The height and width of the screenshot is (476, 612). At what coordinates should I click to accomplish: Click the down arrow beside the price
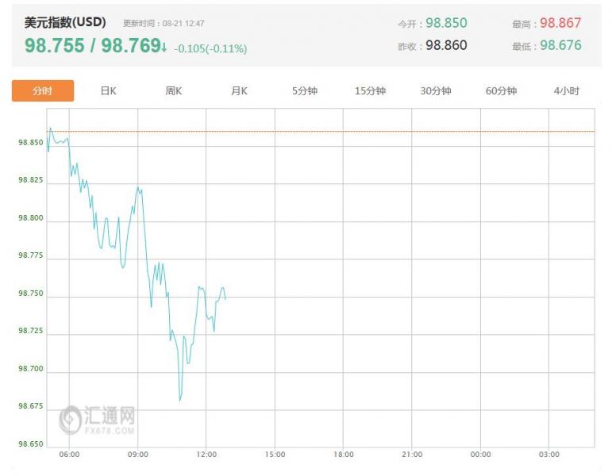164,48
